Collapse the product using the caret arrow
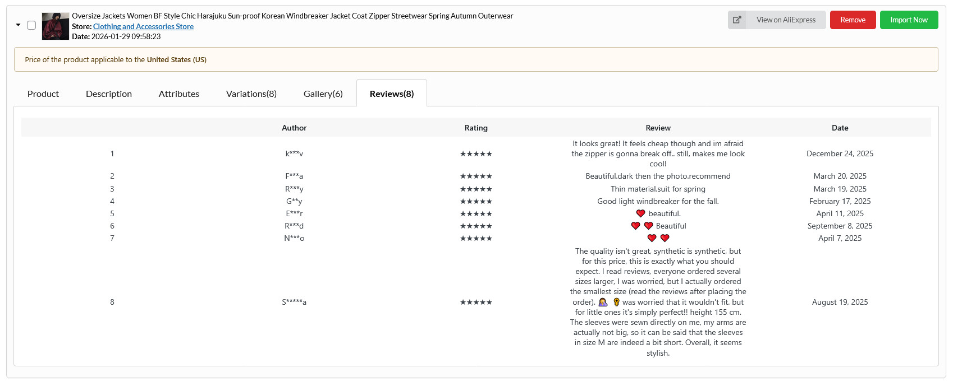 (19, 25)
